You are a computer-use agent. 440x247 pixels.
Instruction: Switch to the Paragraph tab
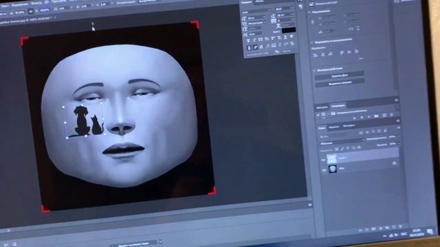[259, 1]
